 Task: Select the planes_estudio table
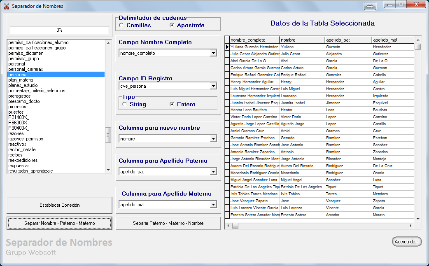[56, 85]
